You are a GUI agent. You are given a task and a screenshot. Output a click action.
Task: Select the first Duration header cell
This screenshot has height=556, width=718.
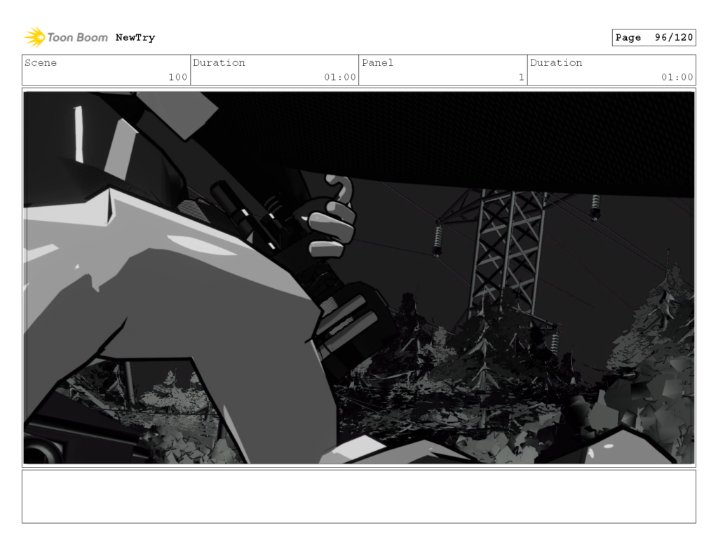click(x=219, y=62)
